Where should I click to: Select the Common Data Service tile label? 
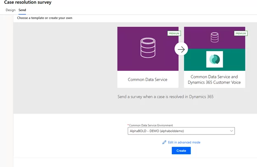pyautogui.click(x=147, y=79)
